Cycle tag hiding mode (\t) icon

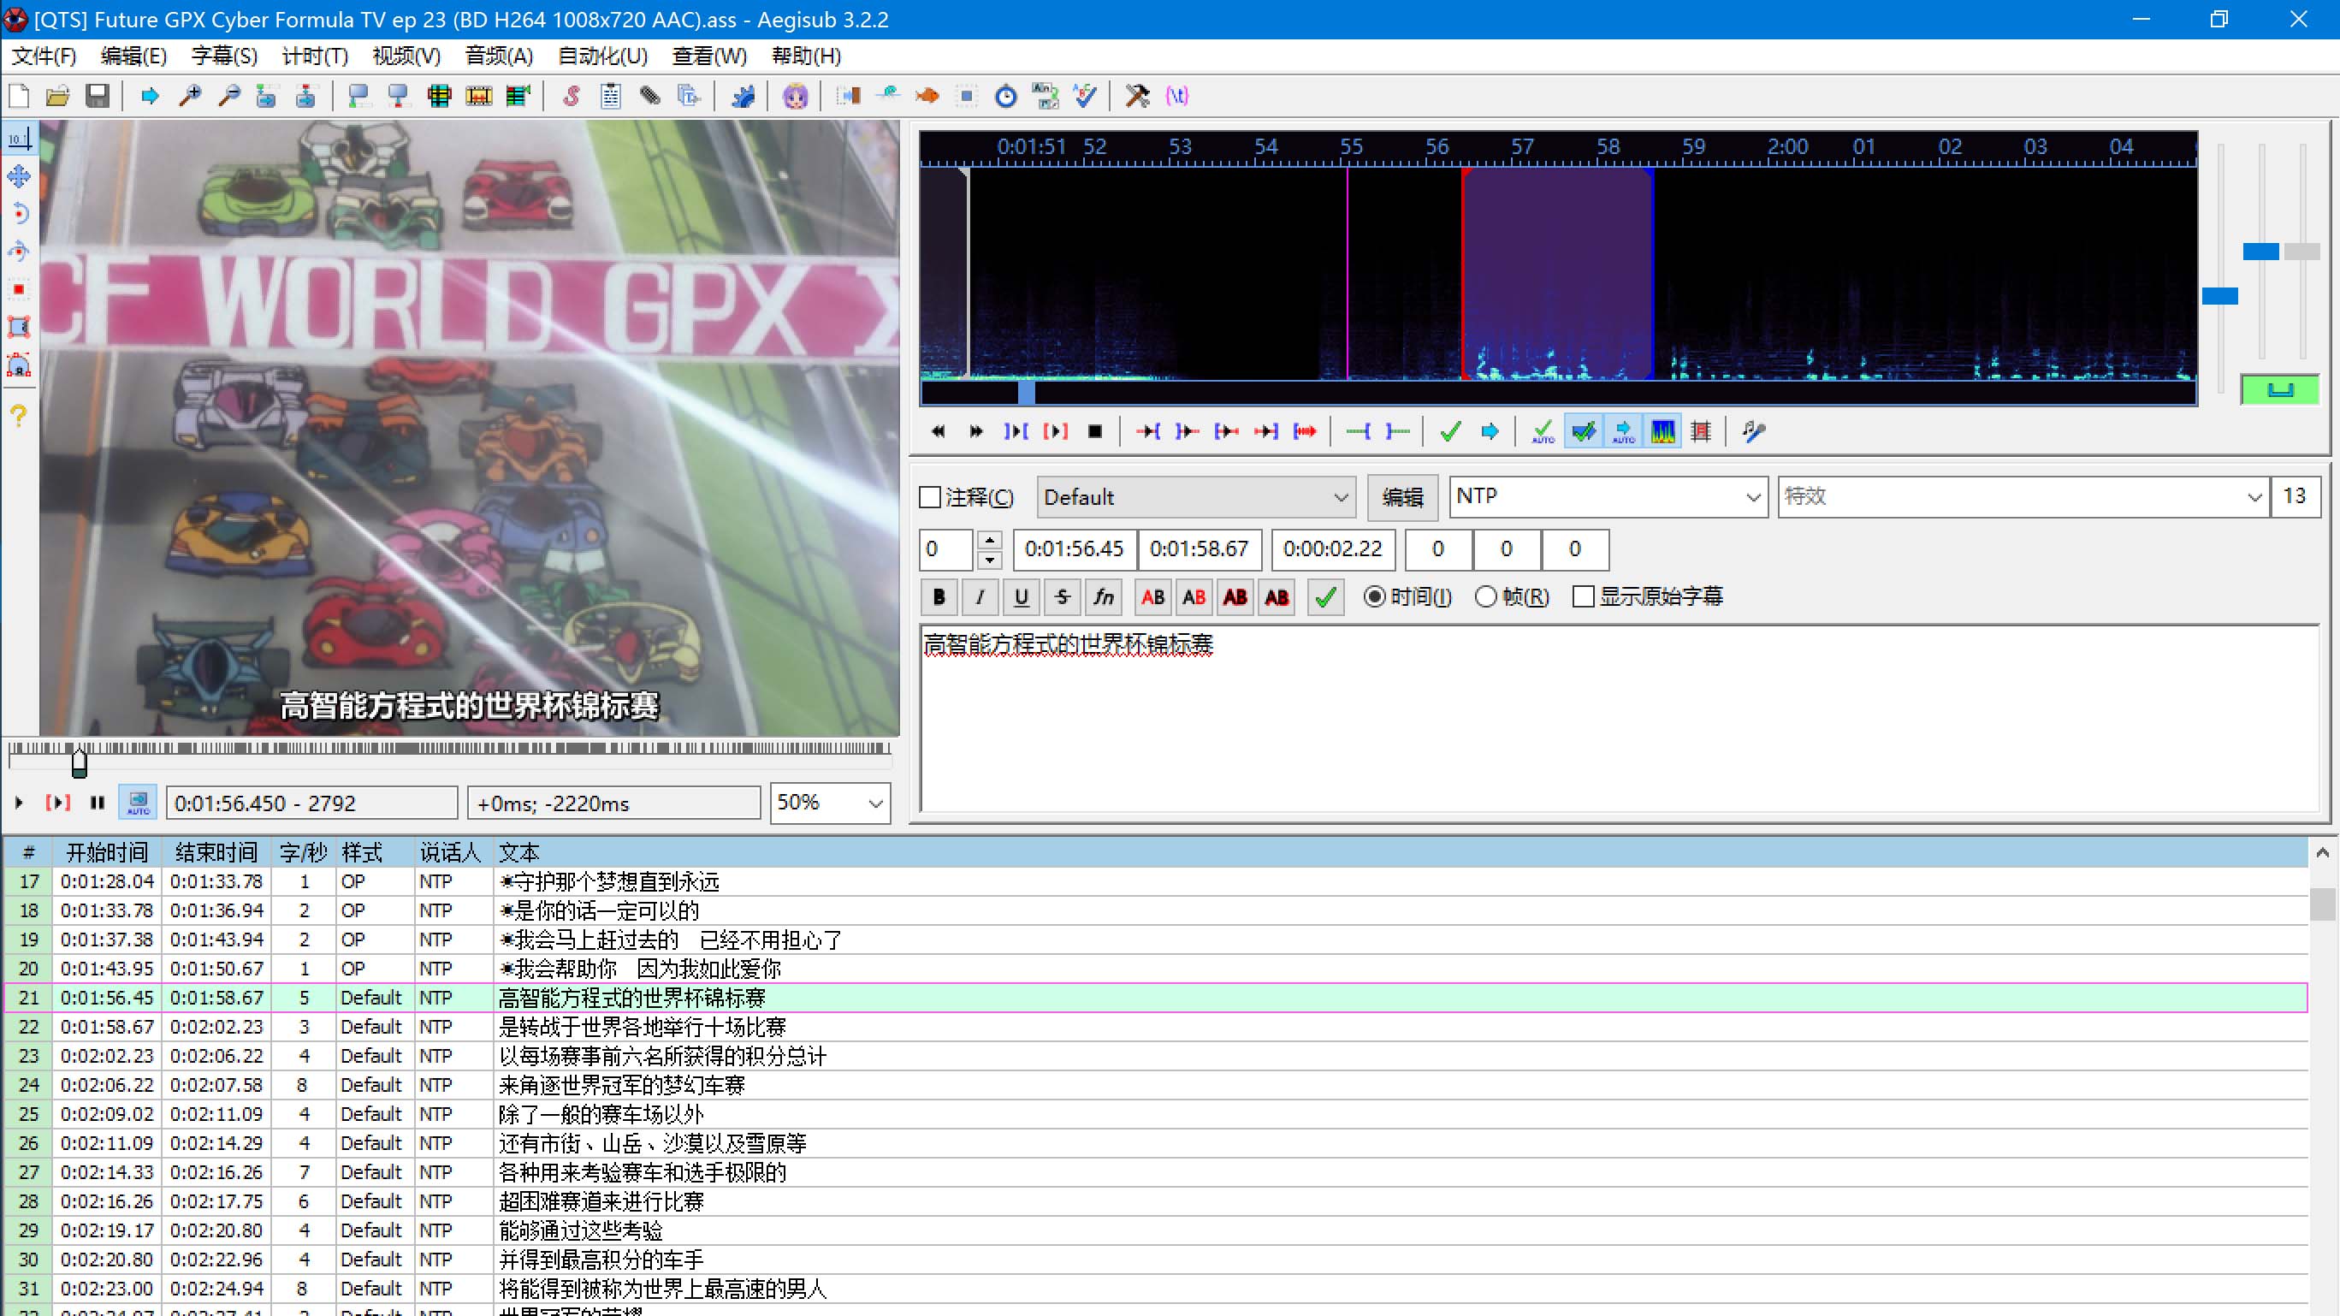point(1177,95)
